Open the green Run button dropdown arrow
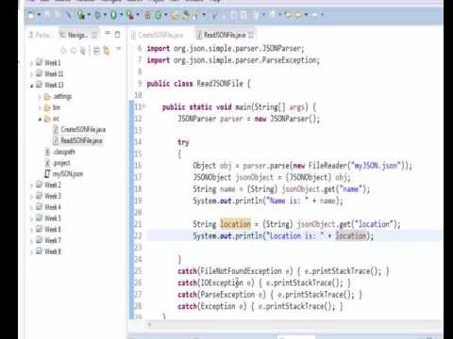 [121, 15]
